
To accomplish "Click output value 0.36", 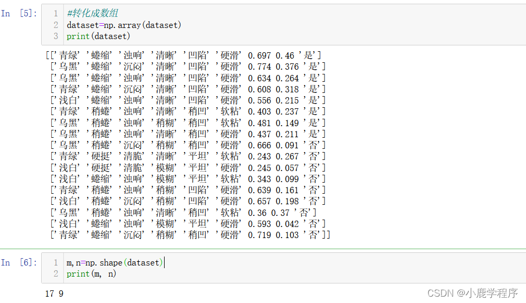I will tap(257, 213).
